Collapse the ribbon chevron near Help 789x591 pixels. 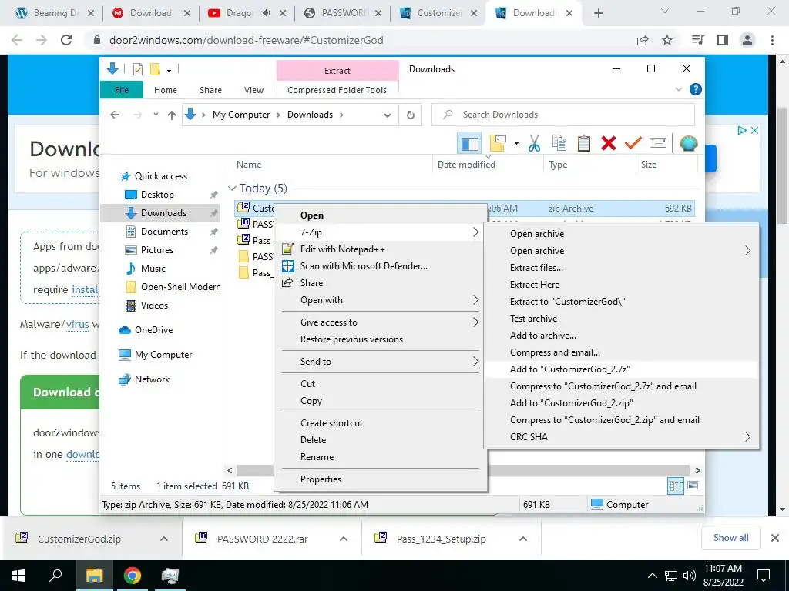click(678, 89)
